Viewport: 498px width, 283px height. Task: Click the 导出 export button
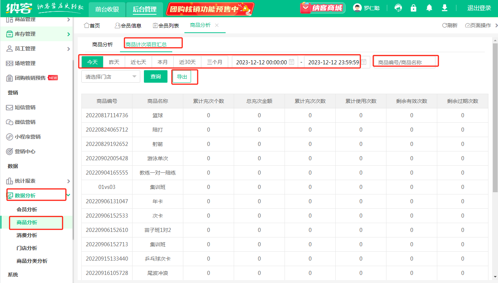182,77
